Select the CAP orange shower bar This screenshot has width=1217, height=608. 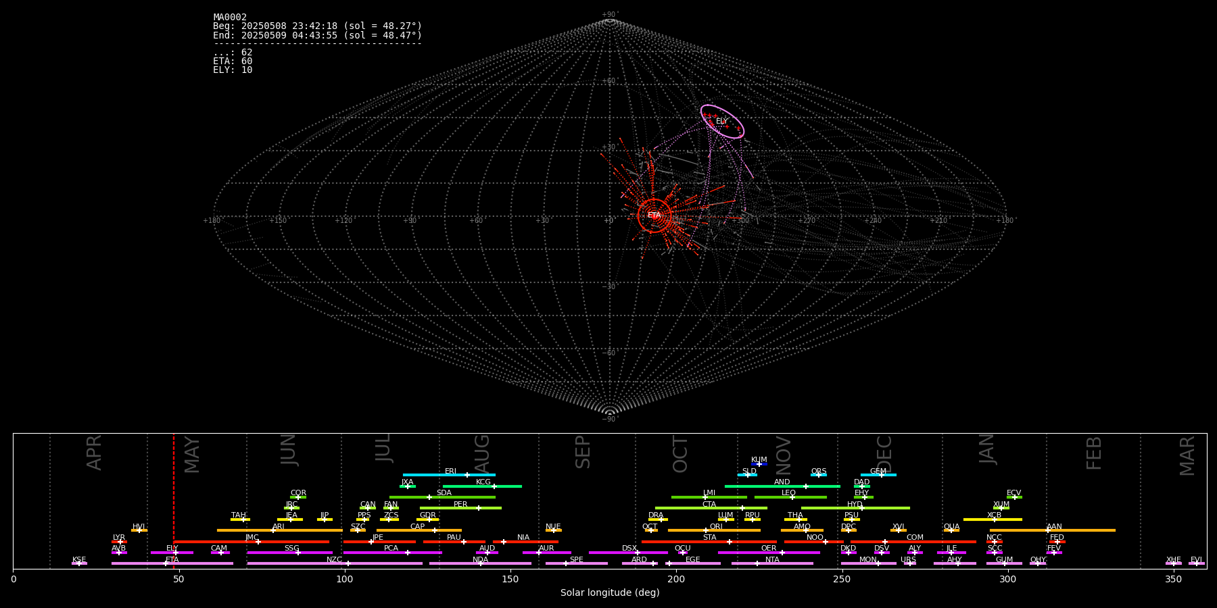[419, 530]
